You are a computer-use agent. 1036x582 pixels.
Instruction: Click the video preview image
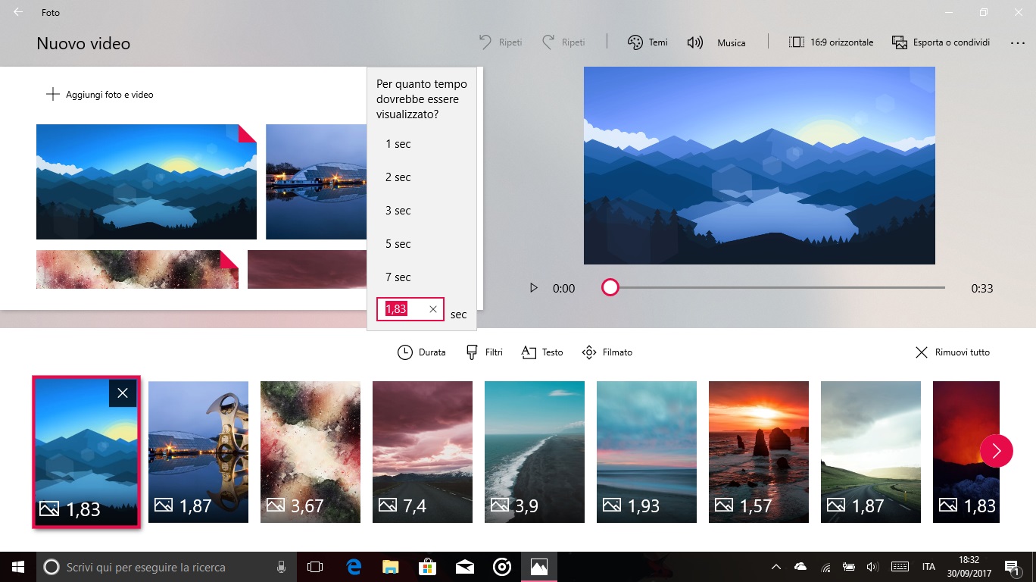pos(759,165)
